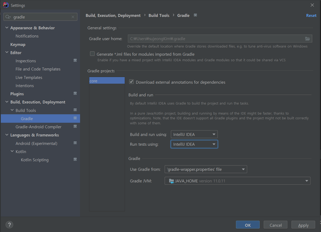This screenshot has width=321, height=232.
Task: Open Inspections settings page
Action: click(x=26, y=61)
